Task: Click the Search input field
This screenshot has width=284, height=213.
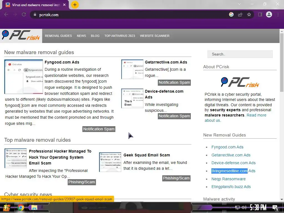Action: [x=240, y=54]
